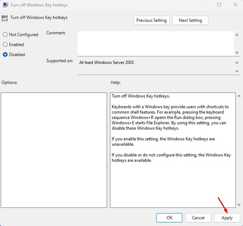243x226 pixels.
Task: Click the empty Options list box
Action: (x=54, y=150)
